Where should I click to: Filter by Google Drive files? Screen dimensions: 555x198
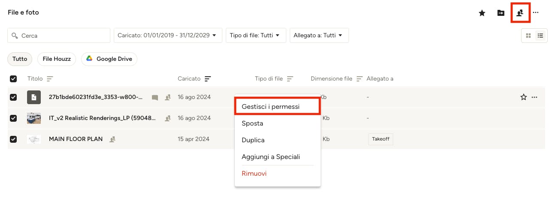[109, 59]
